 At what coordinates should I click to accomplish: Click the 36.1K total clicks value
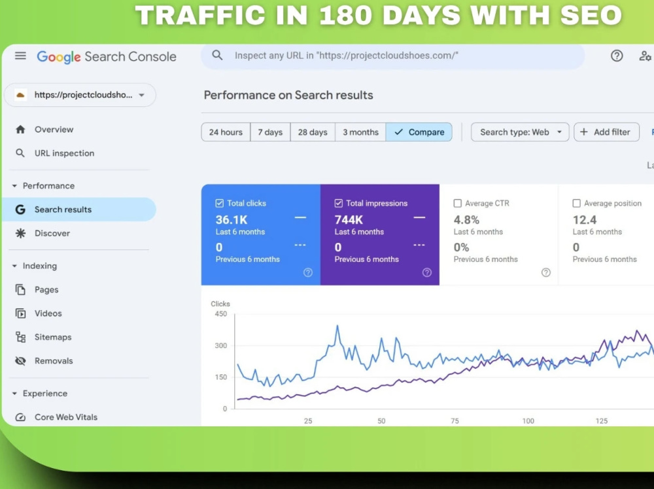[232, 220]
